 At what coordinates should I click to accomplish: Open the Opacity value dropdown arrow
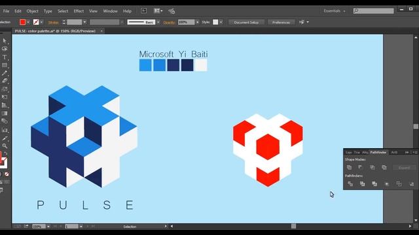click(x=198, y=22)
